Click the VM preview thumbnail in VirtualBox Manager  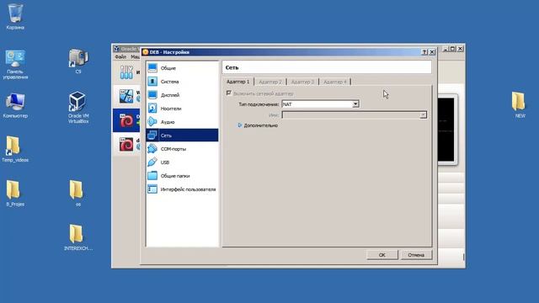(x=446, y=130)
